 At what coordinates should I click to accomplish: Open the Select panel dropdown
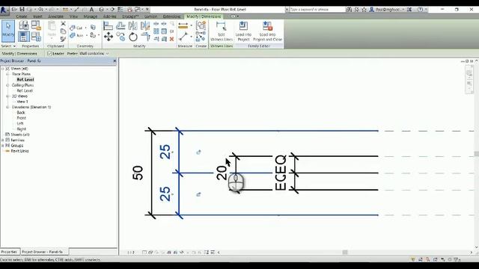[8, 46]
